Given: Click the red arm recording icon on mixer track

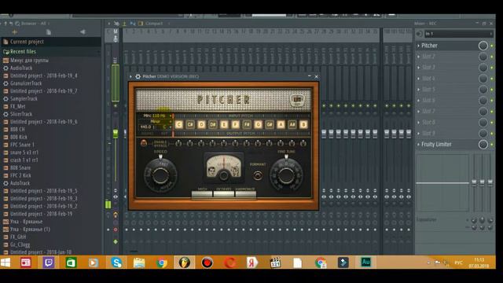Looking at the screenshot, I should point(116,230).
